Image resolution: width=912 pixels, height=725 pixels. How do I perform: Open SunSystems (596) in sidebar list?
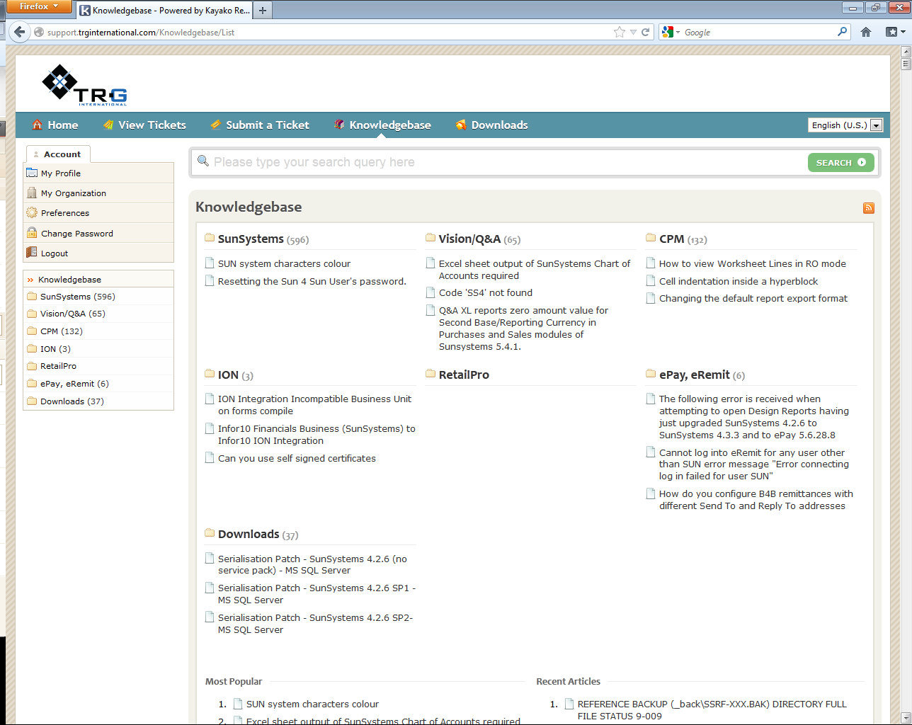pyautogui.click(x=78, y=297)
